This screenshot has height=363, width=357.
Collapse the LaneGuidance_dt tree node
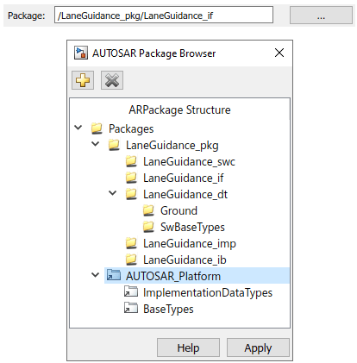click(113, 193)
